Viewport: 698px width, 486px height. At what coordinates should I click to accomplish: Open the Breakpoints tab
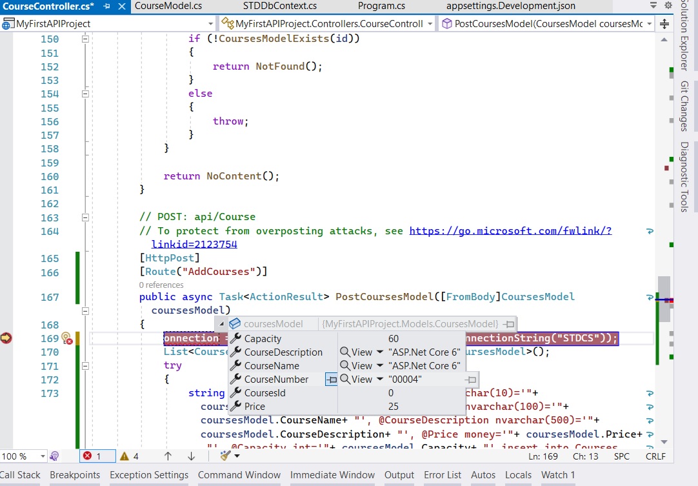click(x=75, y=475)
